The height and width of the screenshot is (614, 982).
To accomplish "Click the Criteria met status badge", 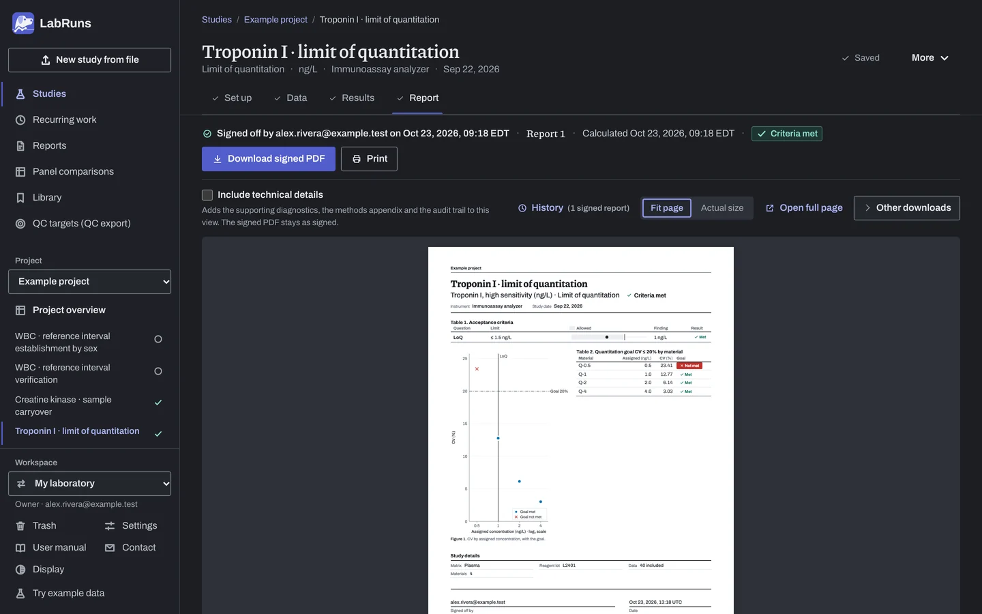I will click(x=787, y=134).
